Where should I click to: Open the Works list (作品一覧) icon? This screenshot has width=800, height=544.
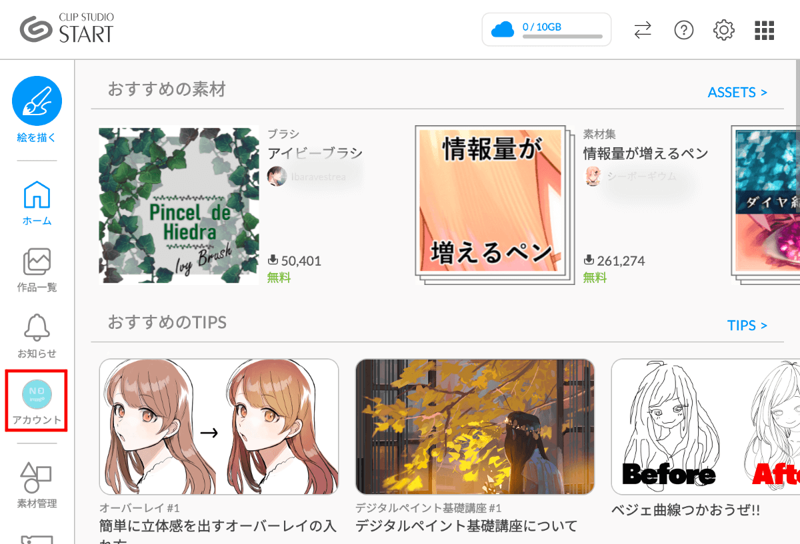click(37, 262)
